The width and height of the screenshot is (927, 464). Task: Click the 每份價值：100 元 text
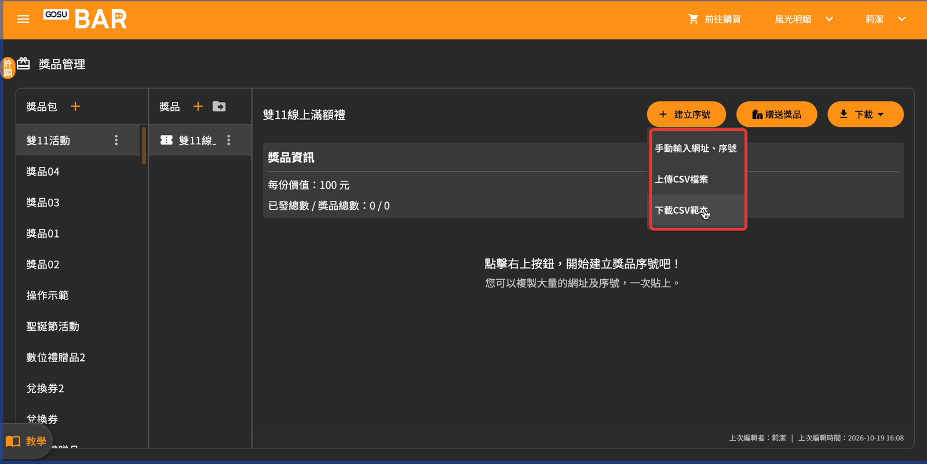click(x=309, y=185)
